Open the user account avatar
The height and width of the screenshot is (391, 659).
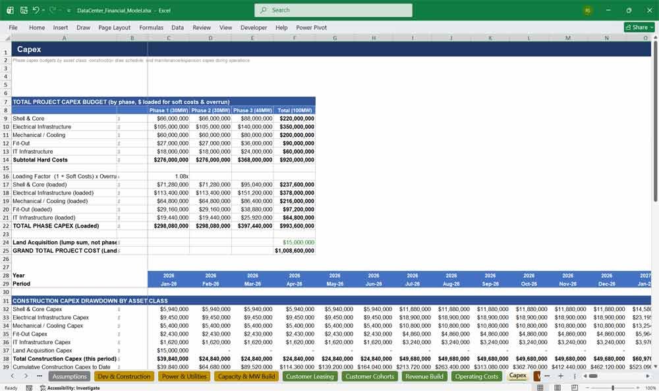[x=588, y=11]
